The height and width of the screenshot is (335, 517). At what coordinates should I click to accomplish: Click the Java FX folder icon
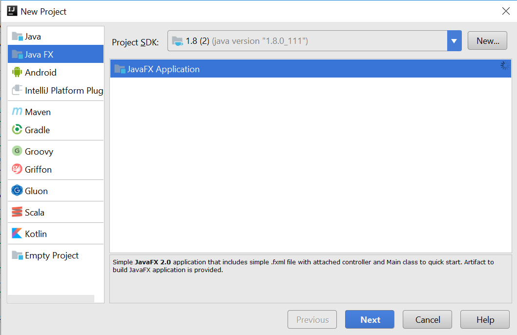pos(17,54)
